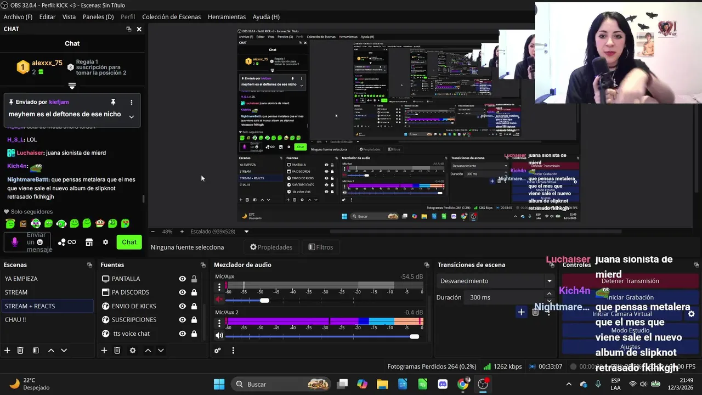Open scene filters icon in the Escenas toolbar
This screenshot has width=702, height=395.
(36, 351)
